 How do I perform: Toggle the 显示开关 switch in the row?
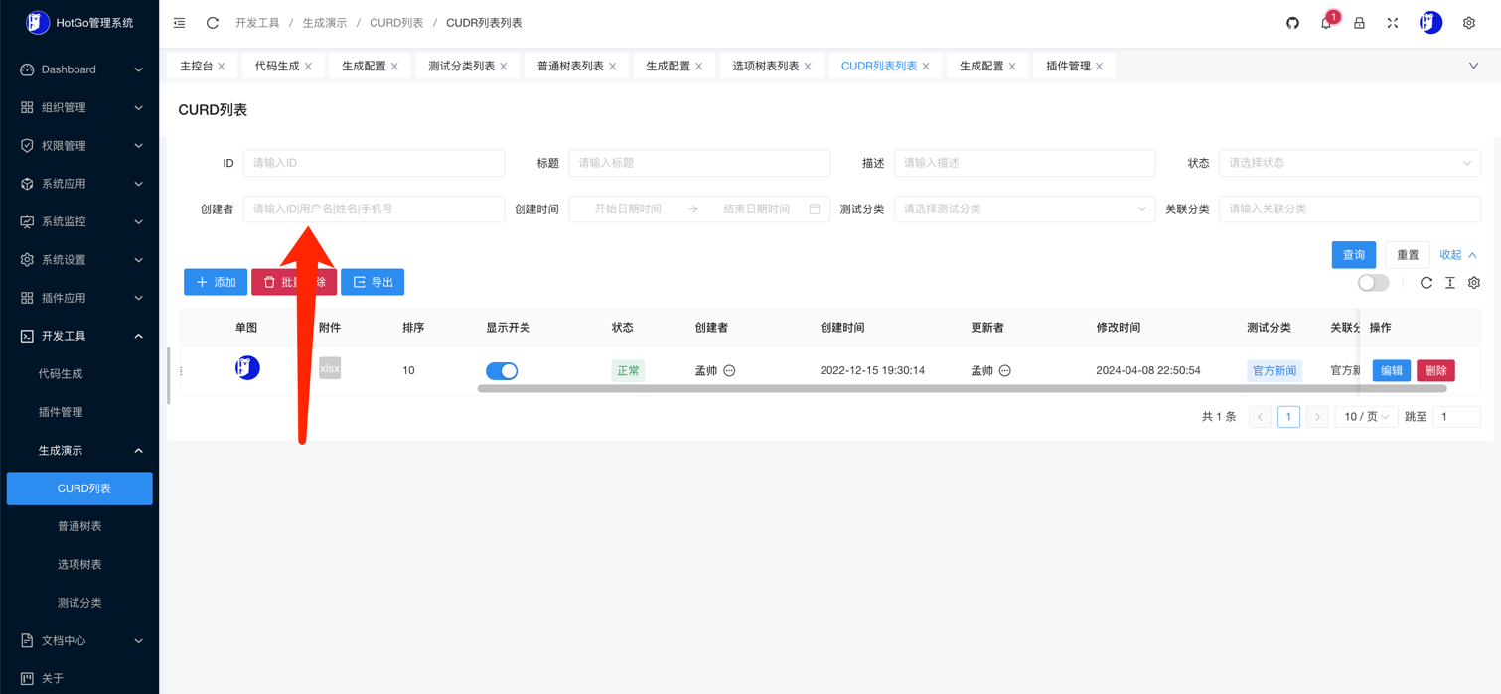click(x=502, y=371)
